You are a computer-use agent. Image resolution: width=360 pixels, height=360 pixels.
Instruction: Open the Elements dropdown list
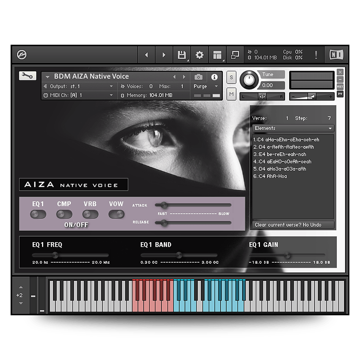click(293, 128)
